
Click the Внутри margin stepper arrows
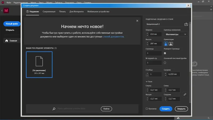point(148,99)
